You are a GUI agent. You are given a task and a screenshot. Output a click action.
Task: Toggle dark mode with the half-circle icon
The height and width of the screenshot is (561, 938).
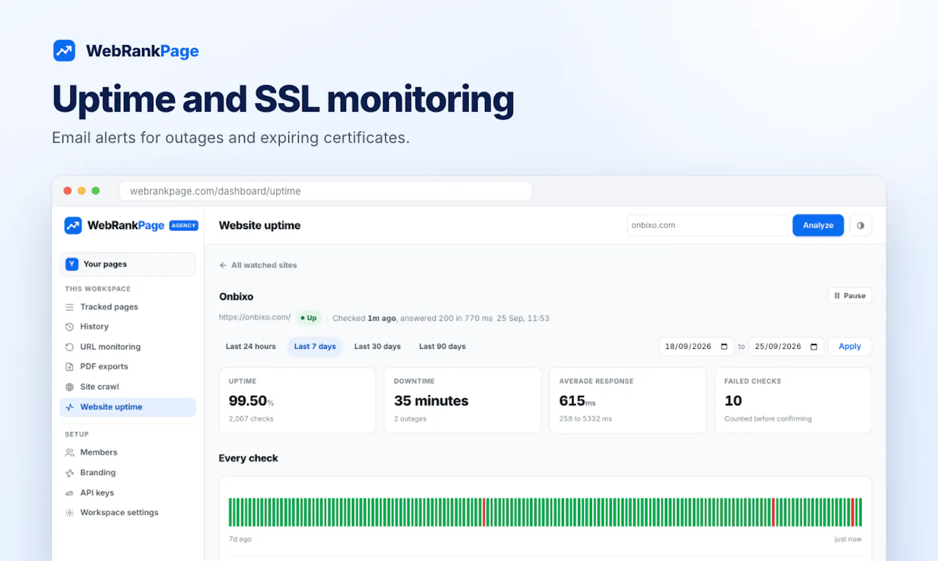[861, 226]
